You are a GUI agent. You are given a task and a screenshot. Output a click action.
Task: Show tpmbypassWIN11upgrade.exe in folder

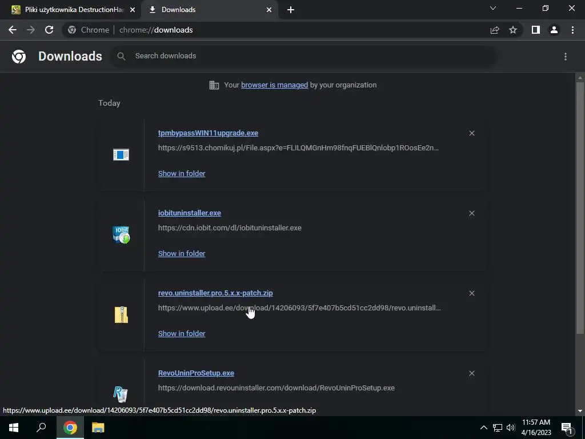(182, 174)
